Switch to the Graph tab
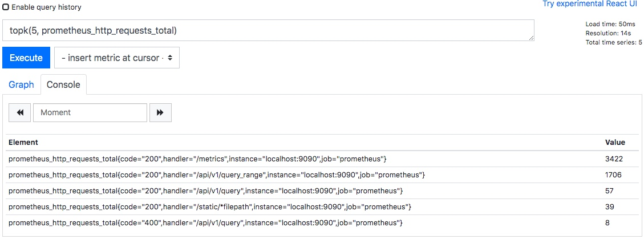 pyautogui.click(x=21, y=84)
